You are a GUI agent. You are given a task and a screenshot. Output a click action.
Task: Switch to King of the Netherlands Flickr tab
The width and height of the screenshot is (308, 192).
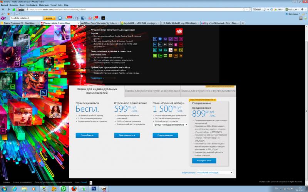click(220, 23)
